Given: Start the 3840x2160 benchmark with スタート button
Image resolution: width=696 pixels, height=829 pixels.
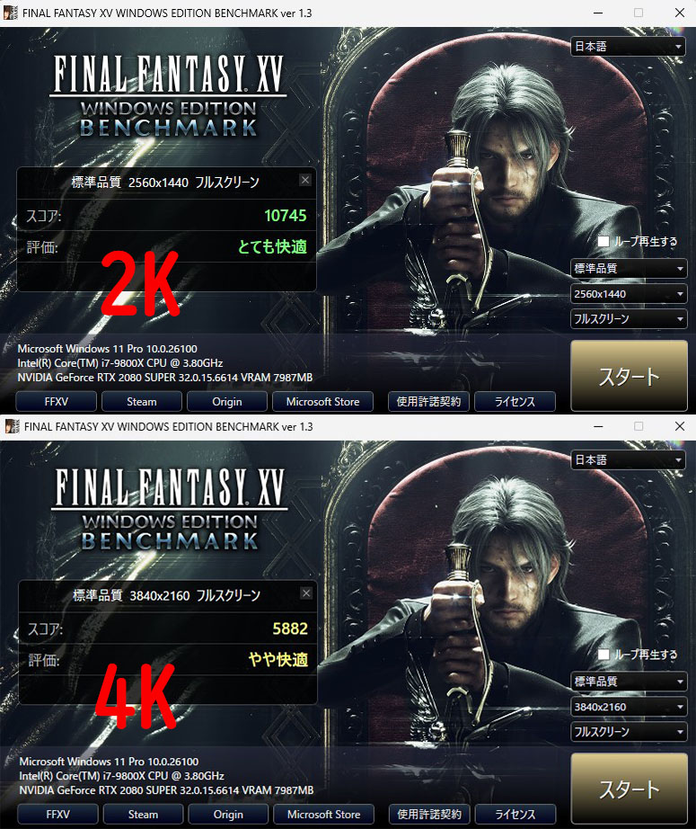Looking at the screenshot, I should [629, 789].
